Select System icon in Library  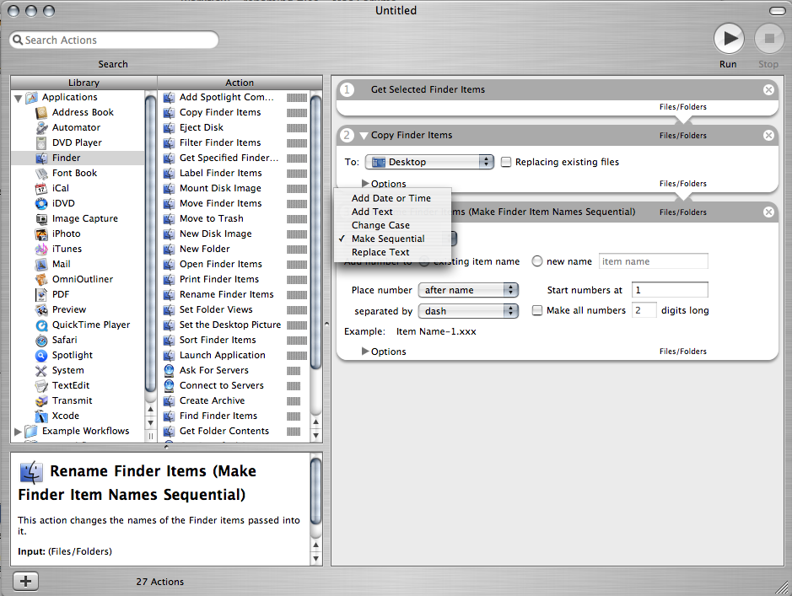tap(41, 370)
